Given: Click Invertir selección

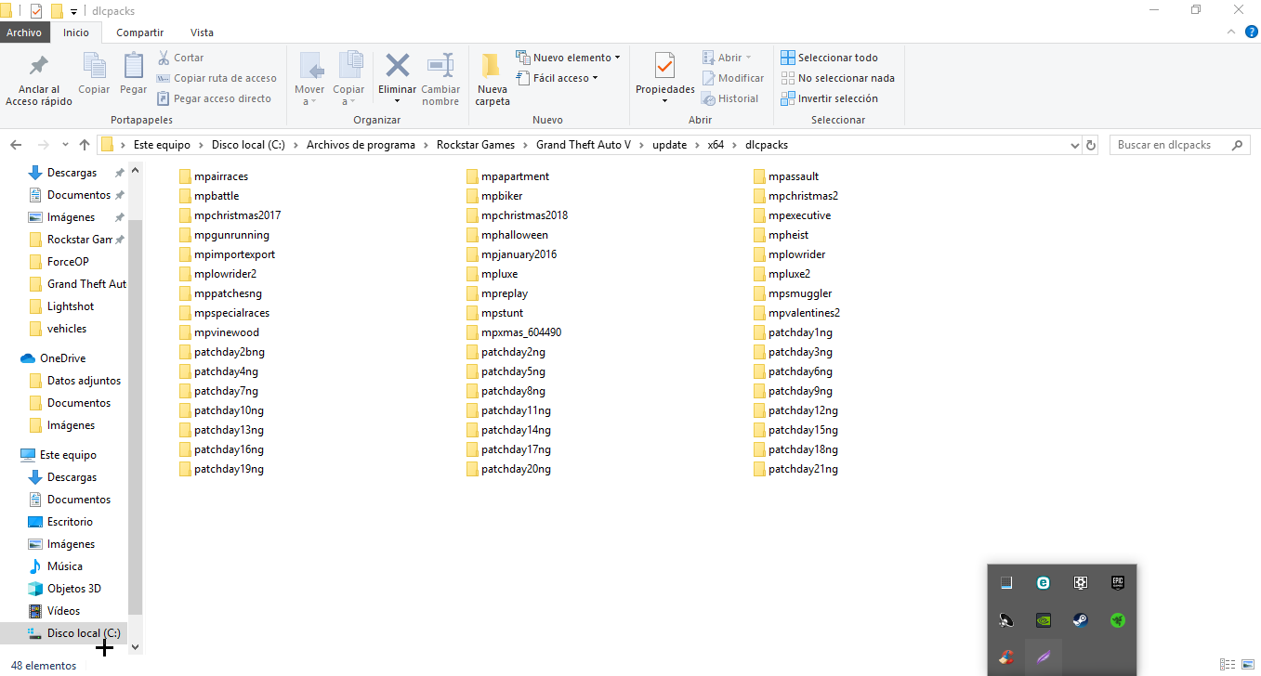Looking at the screenshot, I should (x=829, y=98).
